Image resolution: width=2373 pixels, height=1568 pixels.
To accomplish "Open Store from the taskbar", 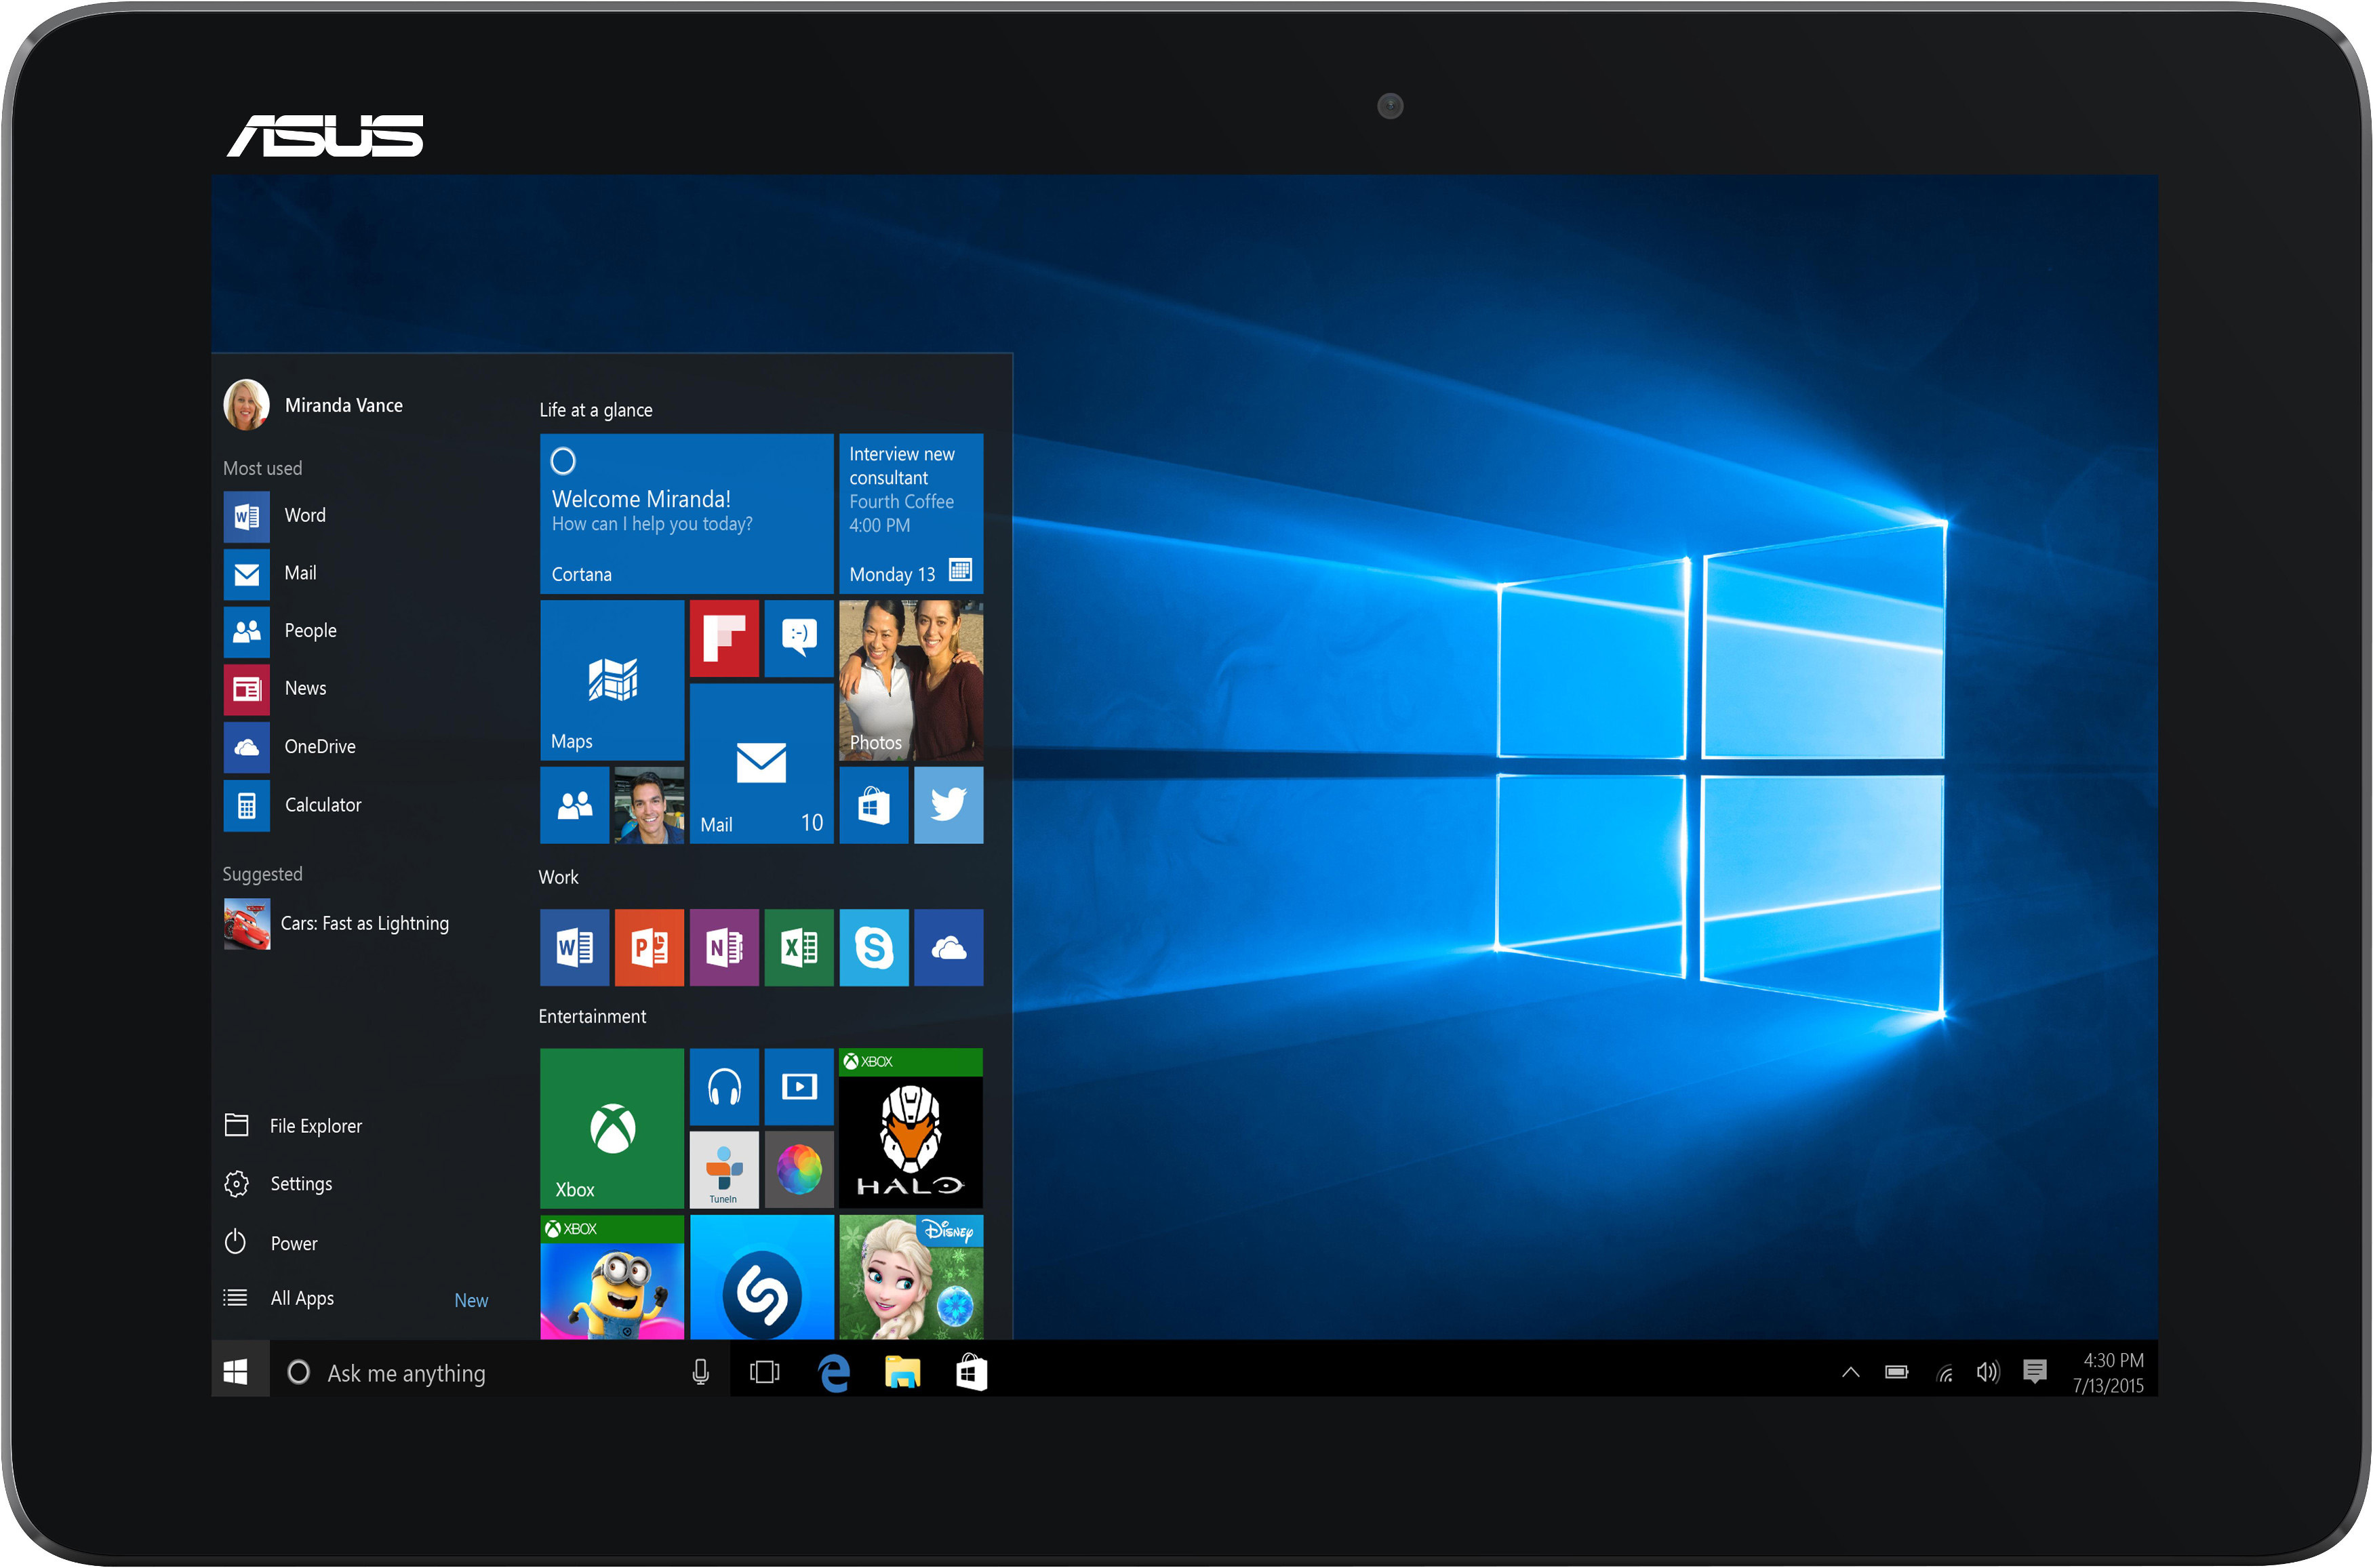I will point(971,1372).
